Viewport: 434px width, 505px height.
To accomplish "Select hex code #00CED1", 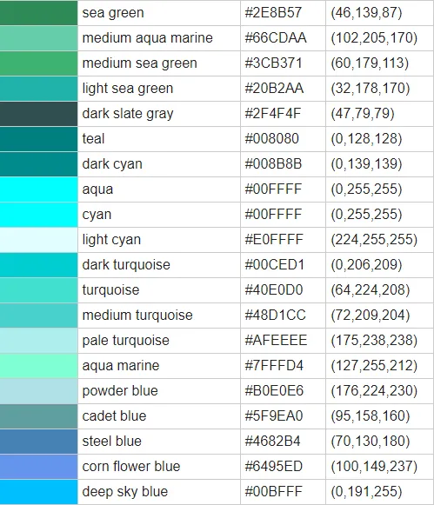I will (275, 265).
